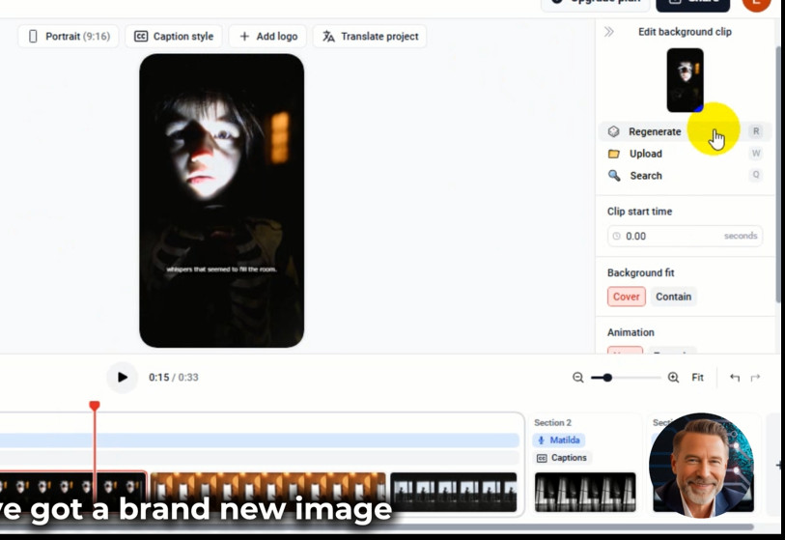The image size is (785, 540).
Task: Click the blue voiceover track bar
Action: (259, 441)
